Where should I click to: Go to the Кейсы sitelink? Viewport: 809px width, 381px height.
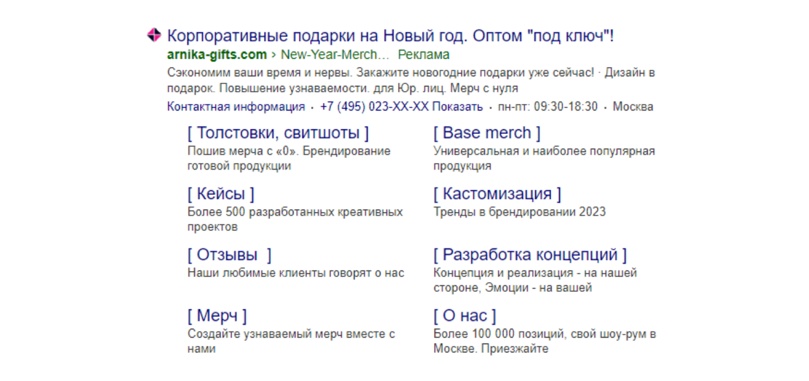pos(221,194)
